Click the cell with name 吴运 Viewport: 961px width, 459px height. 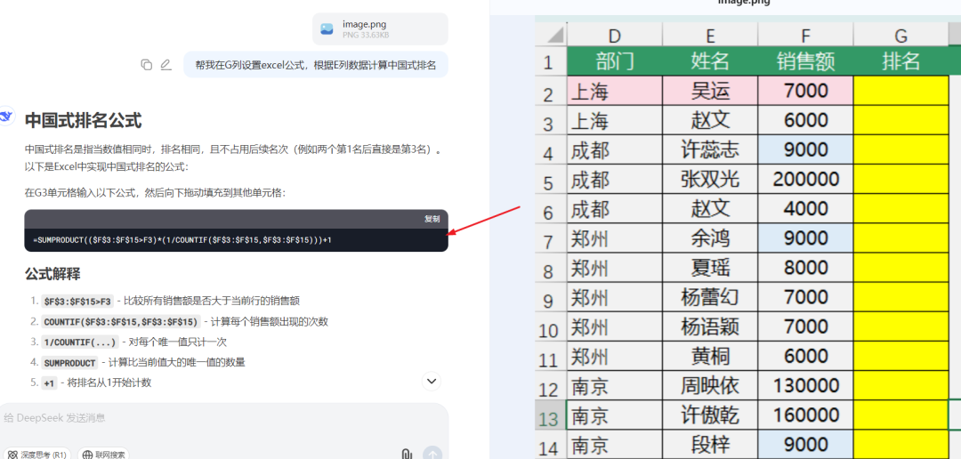pyautogui.click(x=710, y=91)
